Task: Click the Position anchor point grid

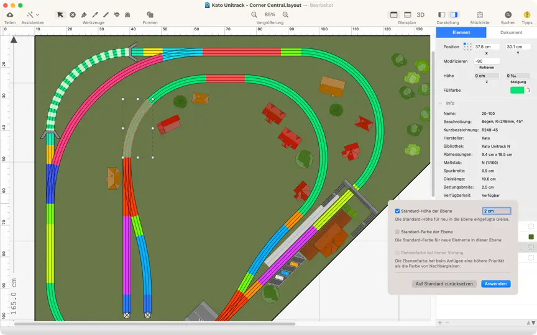Action: (467, 47)
